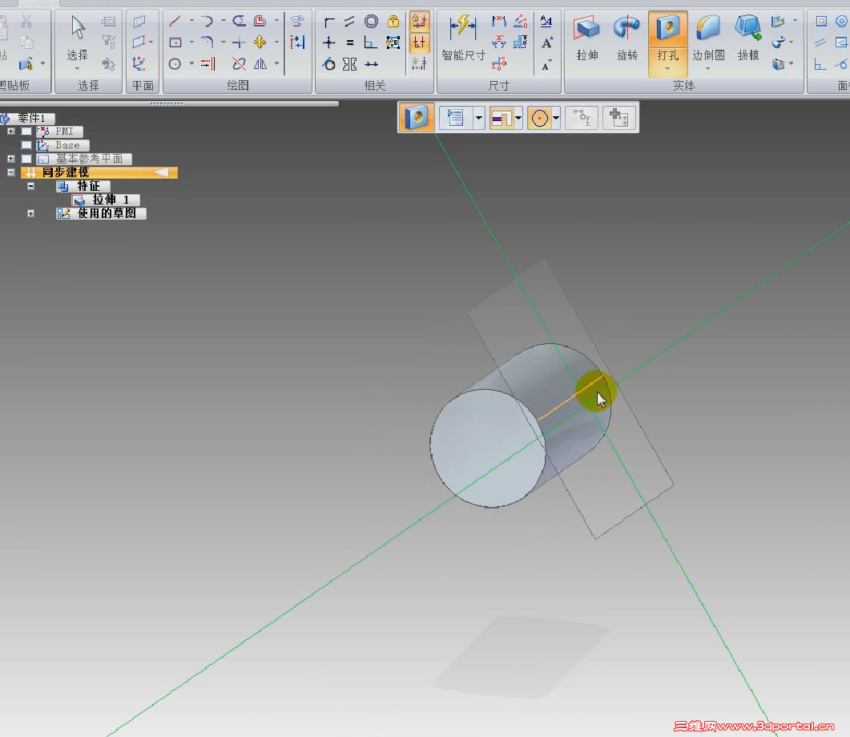
Task: Click the yellow Lock relationship icon
Action: pos(393,22)
